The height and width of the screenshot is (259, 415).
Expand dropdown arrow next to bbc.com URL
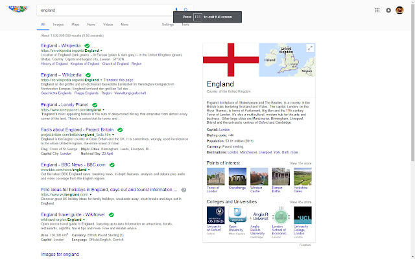point(89,170)
